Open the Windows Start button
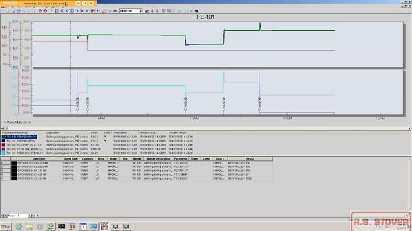The image size is (412, 231). click(6, 227)
